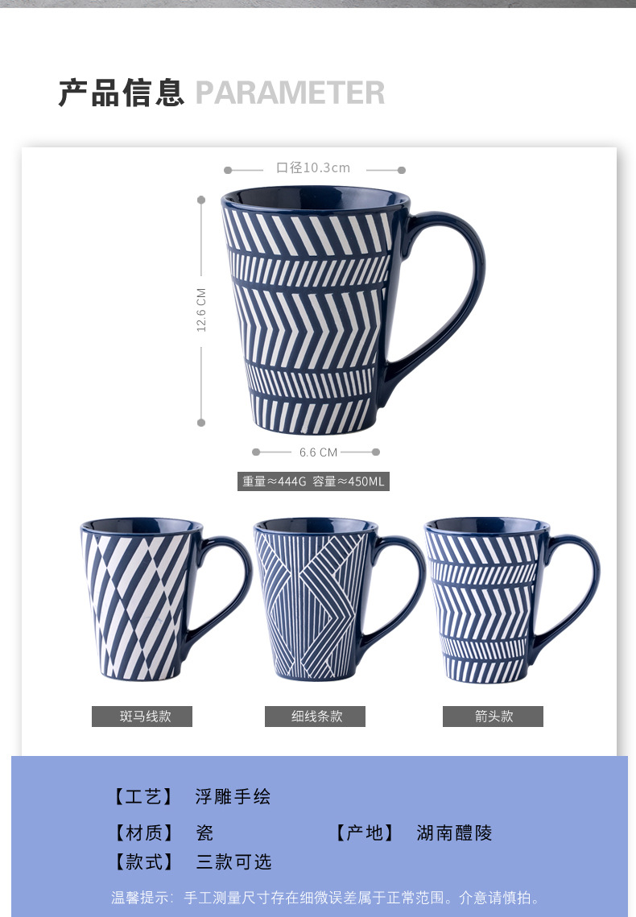
Task: Click the 湖南醴陵 origin text
Action: [454, 832]
